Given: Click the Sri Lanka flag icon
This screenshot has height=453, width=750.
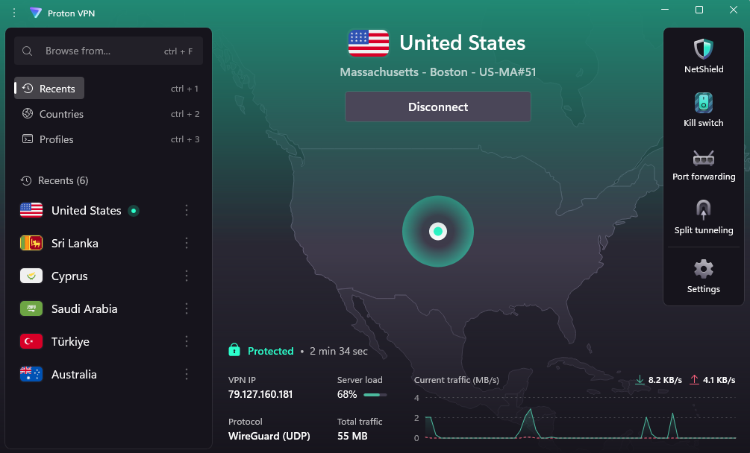Looking at the screenshot, I should [31, 244].
